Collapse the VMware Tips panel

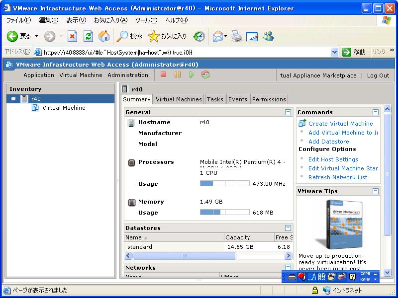[376, 191]
